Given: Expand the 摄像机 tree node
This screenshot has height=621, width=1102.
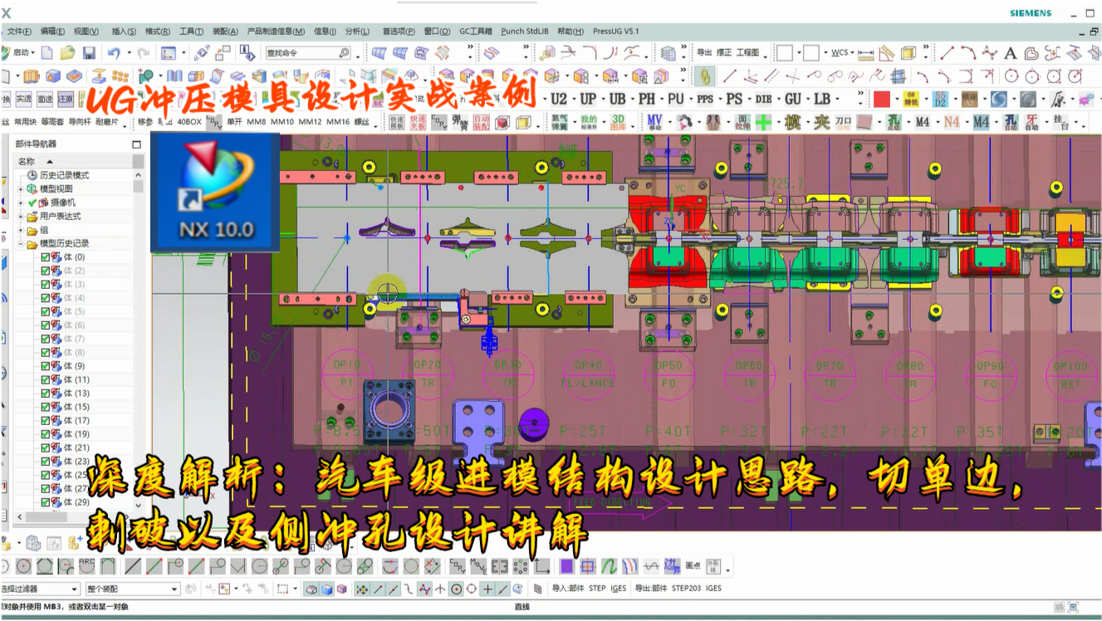Looking at the screenshot, I should [x=21, y=203].
